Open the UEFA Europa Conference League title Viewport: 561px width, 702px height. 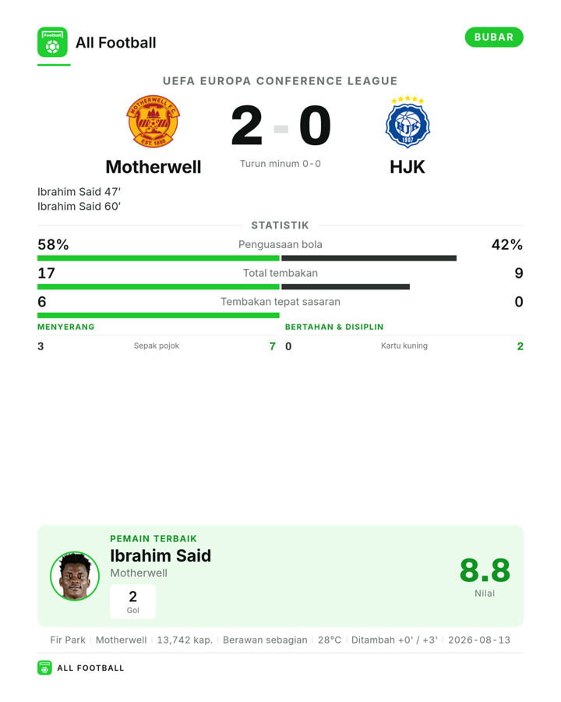click(x=280, y=81)
